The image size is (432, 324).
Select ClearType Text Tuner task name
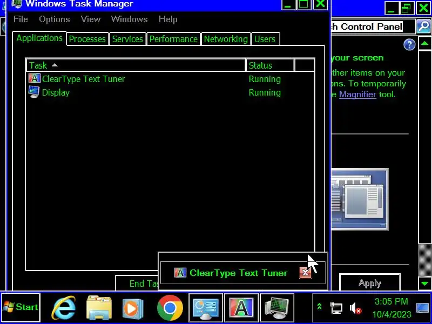point(84,79)
